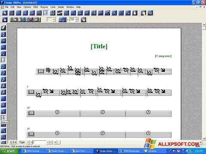Click the vertical scrollbar down arrow

click(x=204, y=138)
